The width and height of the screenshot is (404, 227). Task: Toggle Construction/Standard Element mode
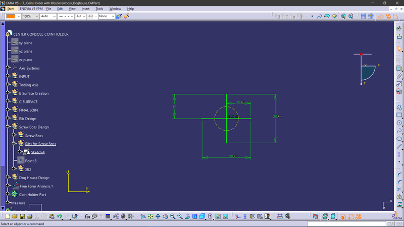(381, 16)
